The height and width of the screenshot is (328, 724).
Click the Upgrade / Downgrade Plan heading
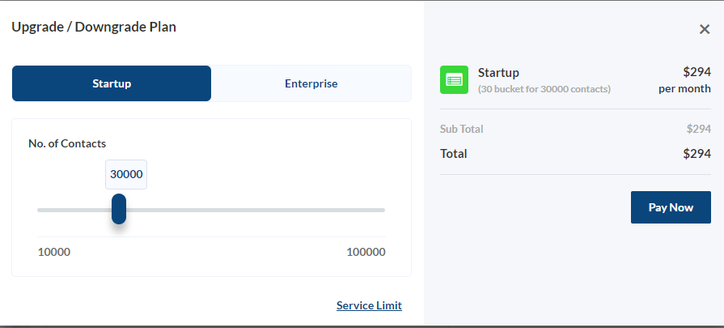click(x=94, y=27)
